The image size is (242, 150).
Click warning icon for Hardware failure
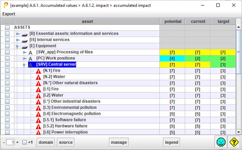(38, 126)
